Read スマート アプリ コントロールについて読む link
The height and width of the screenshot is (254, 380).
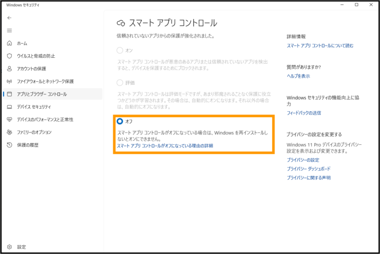click(x=320, y=45)
